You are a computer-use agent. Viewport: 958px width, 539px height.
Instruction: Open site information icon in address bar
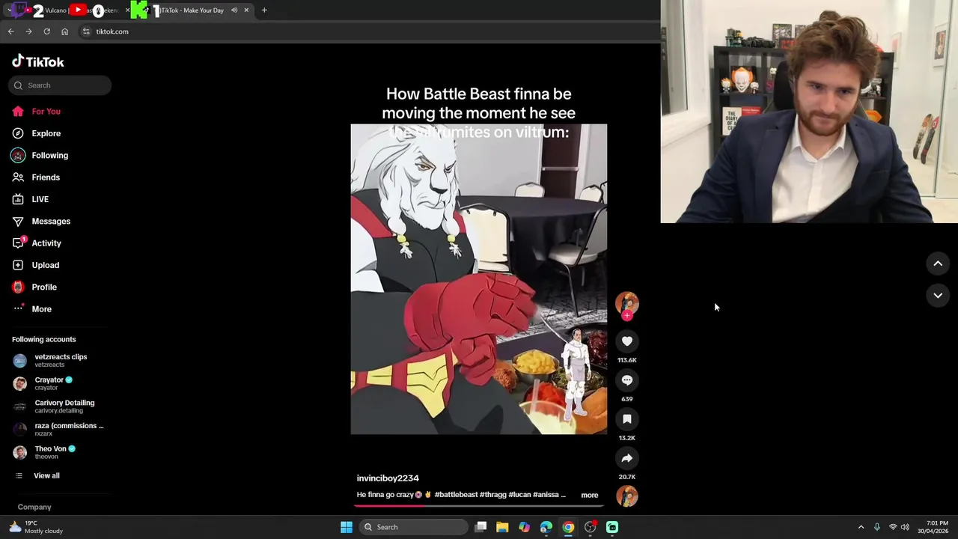click(86, 31)
